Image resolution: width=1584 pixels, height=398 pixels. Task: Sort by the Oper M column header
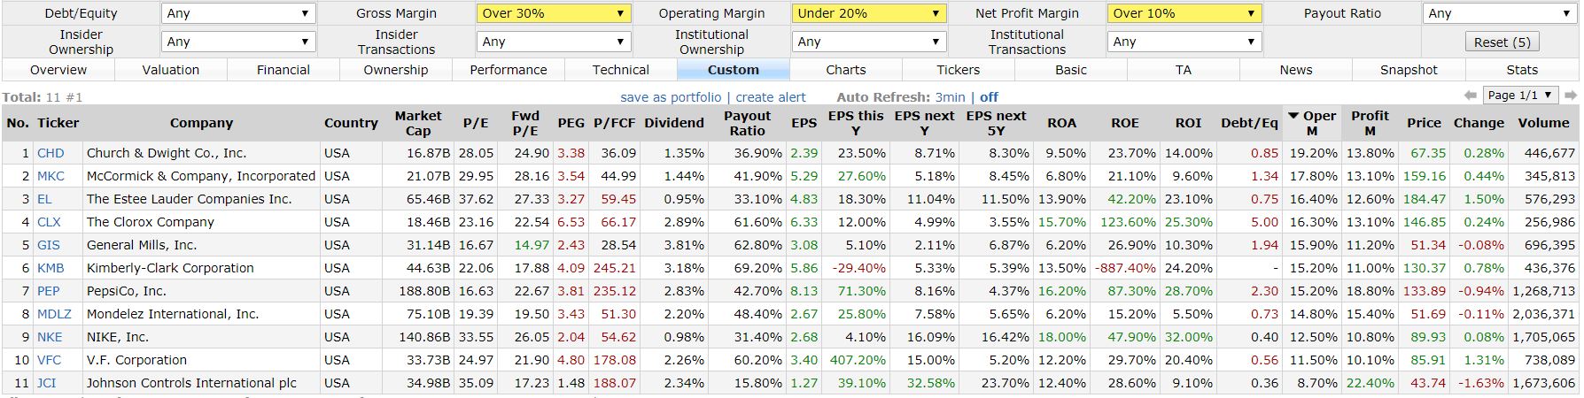click(1312, 123)
